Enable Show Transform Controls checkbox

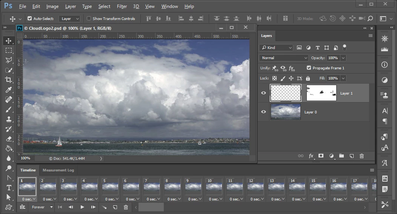pyautogui.click(x=89, y=18)
